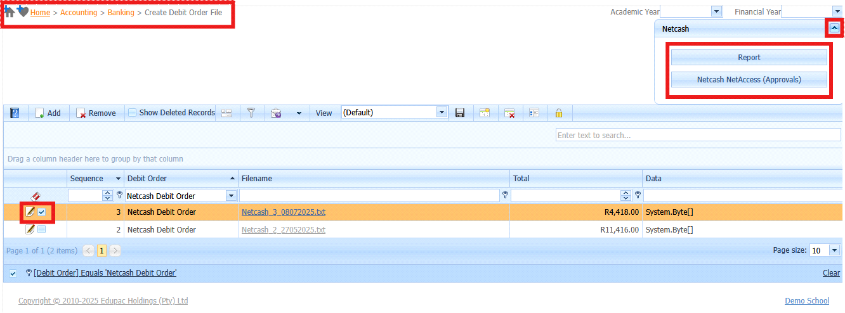Open the Academic Year dropdown
845x313 pixels.
point(717,11)
